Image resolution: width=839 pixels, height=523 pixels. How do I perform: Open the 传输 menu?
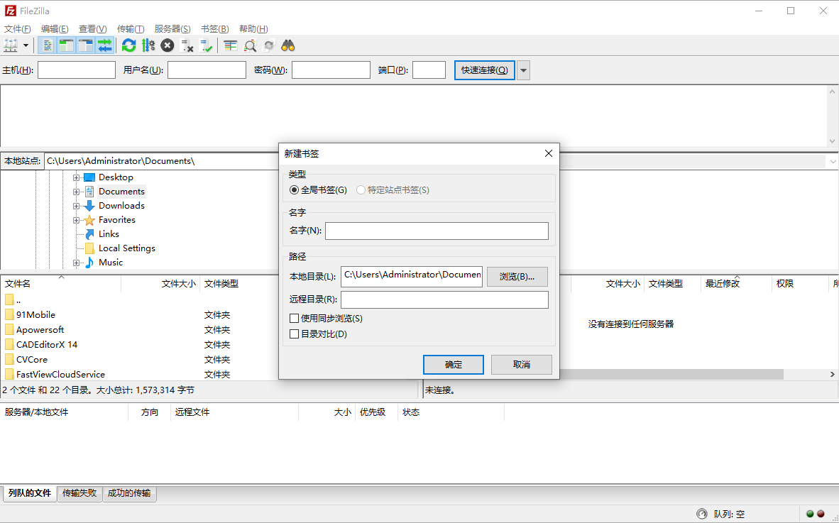tap(130, 28)
